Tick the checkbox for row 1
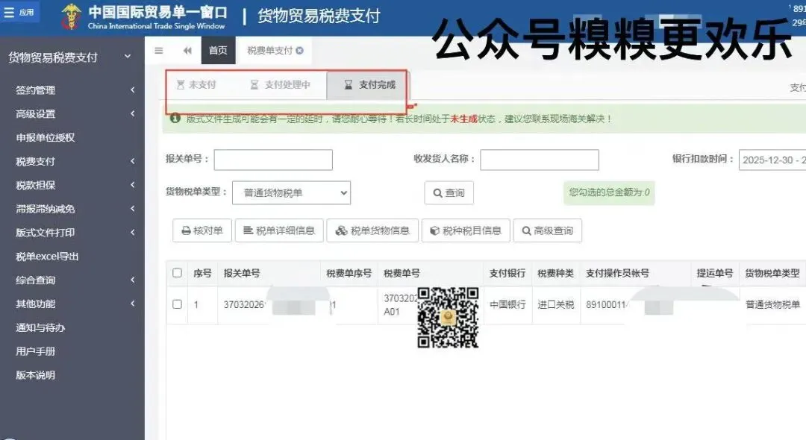This screenshot has width=806, height=440. tap(178, 304)
